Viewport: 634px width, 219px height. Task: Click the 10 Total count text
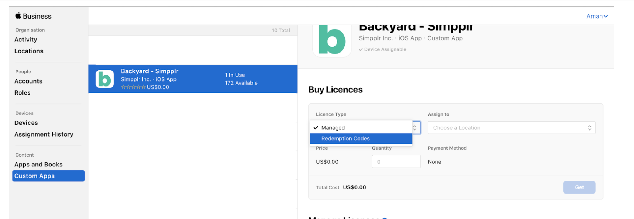281,30
